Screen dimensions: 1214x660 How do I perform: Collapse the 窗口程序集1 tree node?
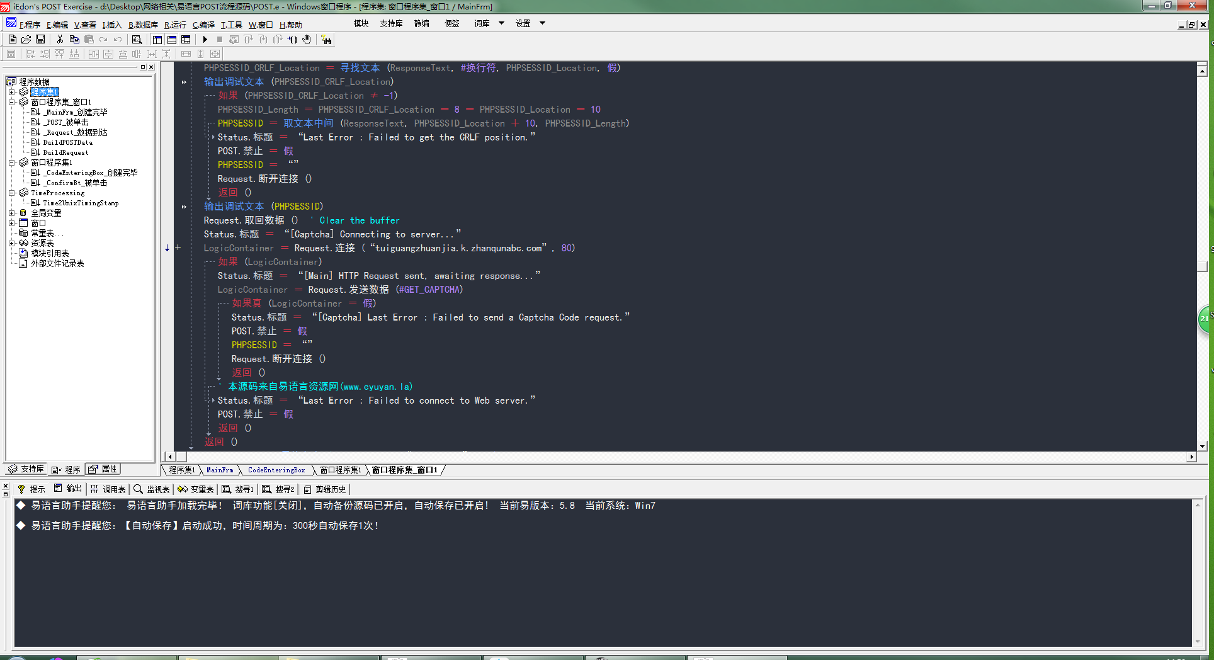(11, 162)
